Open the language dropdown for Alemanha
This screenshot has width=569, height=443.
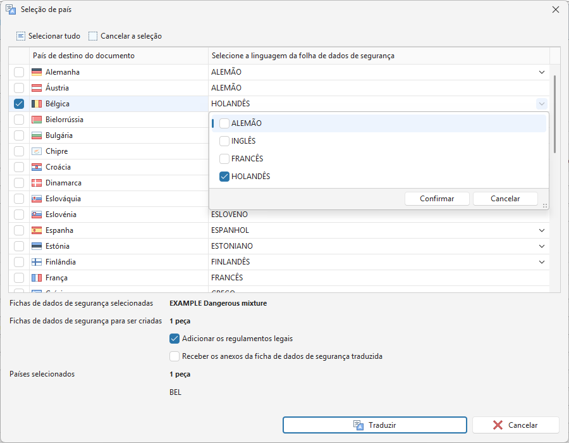[x=541, y=72]
